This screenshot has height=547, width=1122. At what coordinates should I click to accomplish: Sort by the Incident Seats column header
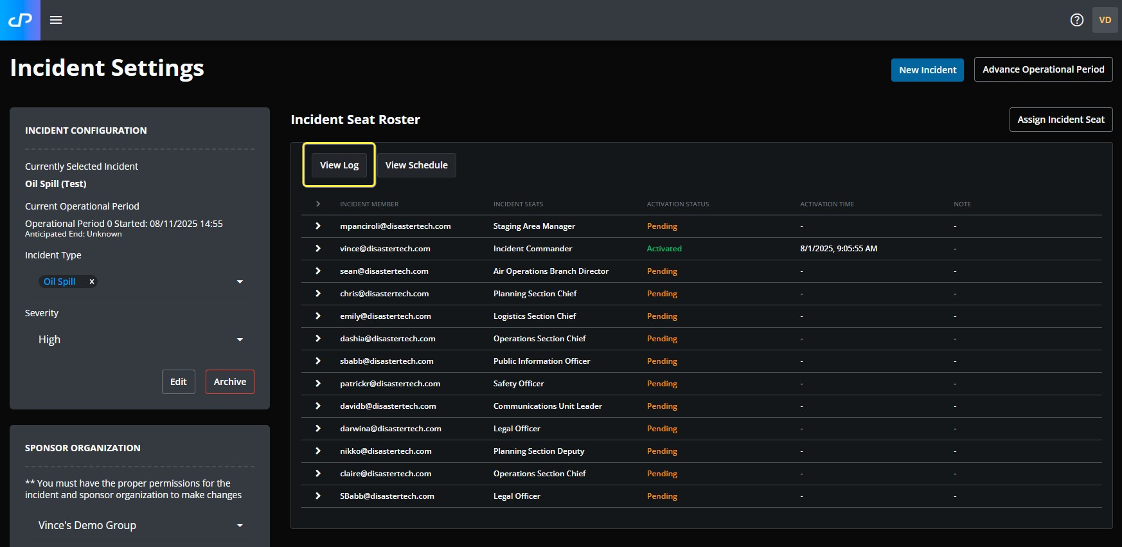click(x=518, y=204)
